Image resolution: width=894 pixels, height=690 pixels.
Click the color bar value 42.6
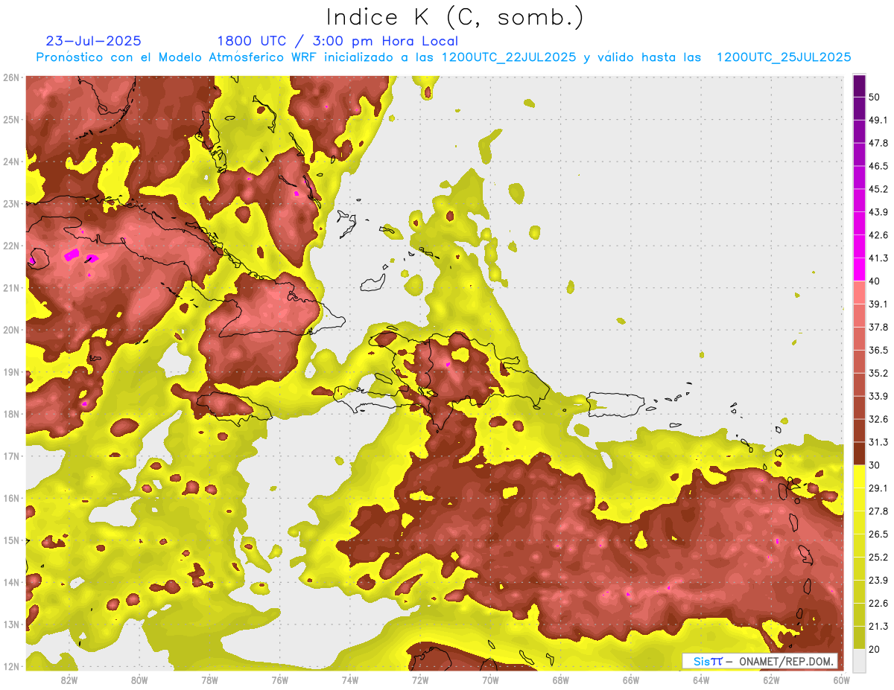pyautogui.click(x=879, y=235)
